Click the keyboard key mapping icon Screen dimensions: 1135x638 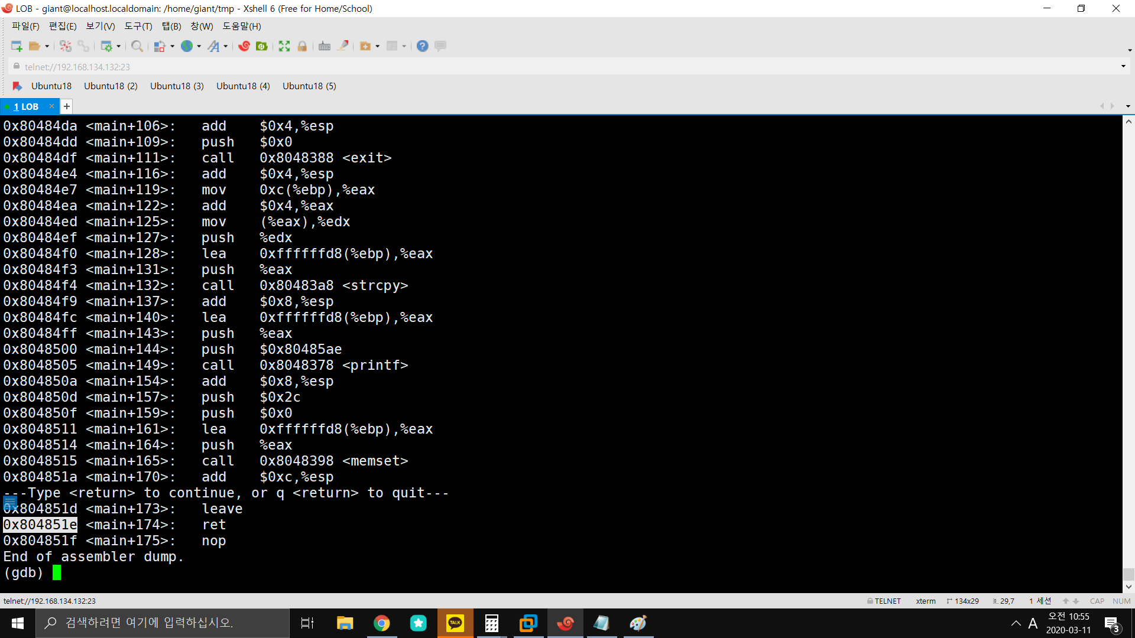click(325, 46)
